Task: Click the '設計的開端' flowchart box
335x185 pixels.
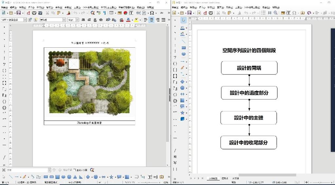Action: click(249, 68)
